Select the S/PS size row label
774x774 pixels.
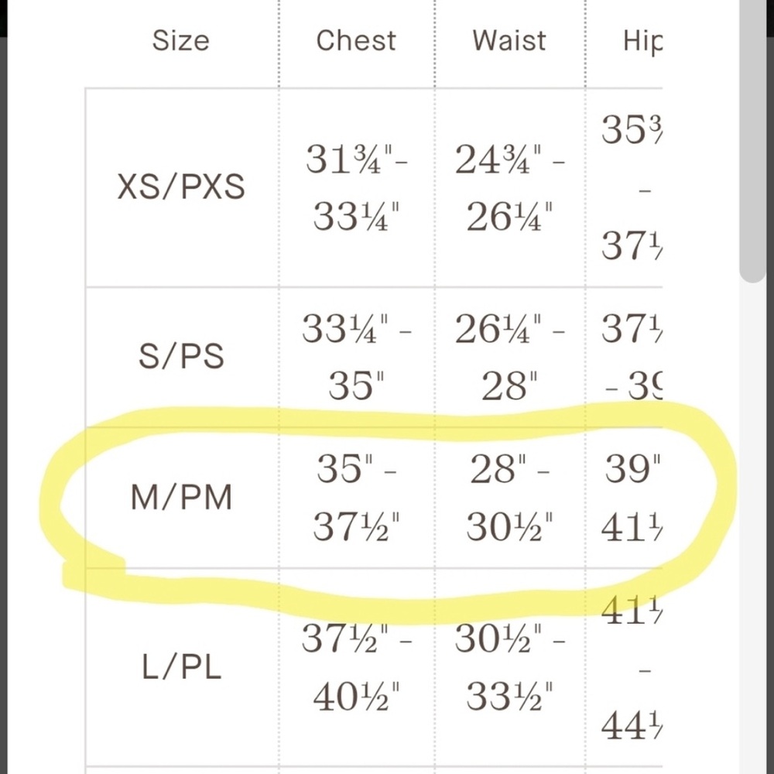pos(181,356)
